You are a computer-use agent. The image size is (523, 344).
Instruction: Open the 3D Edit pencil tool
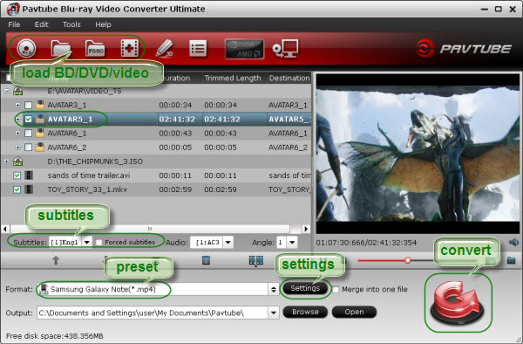pos(165,49)
